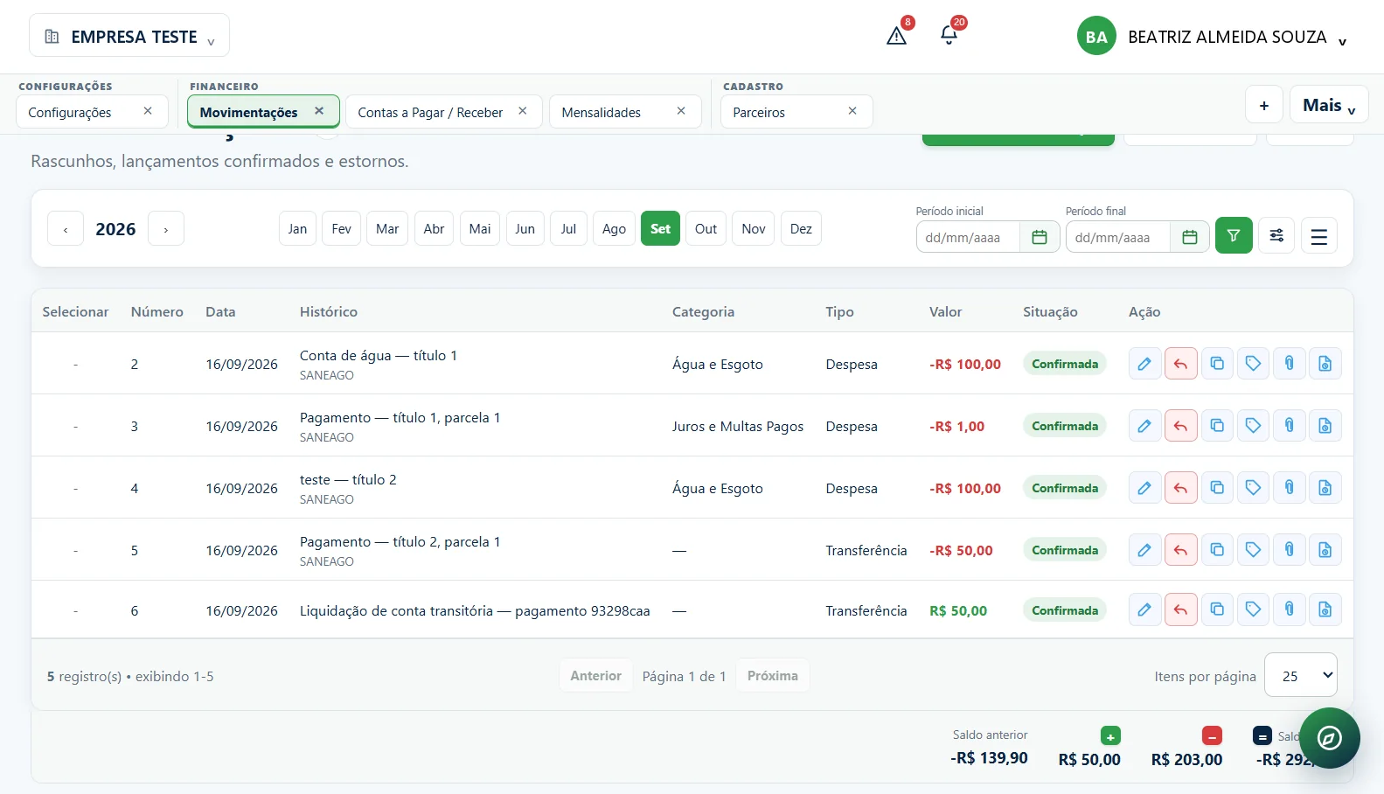
Task: Open tag icon for 'teste — título 2' row
Action: point(1253,488)
